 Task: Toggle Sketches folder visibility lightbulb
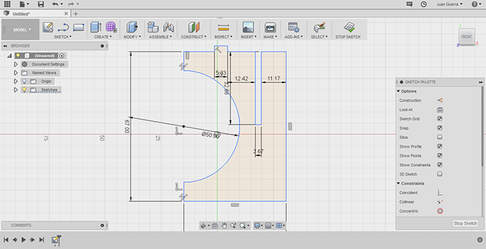(24, 90)
